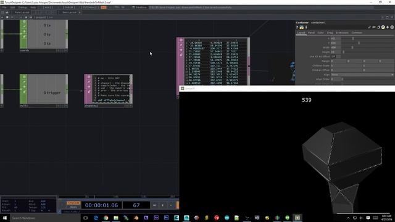Click the network home icon in path bar

point(31,17)
